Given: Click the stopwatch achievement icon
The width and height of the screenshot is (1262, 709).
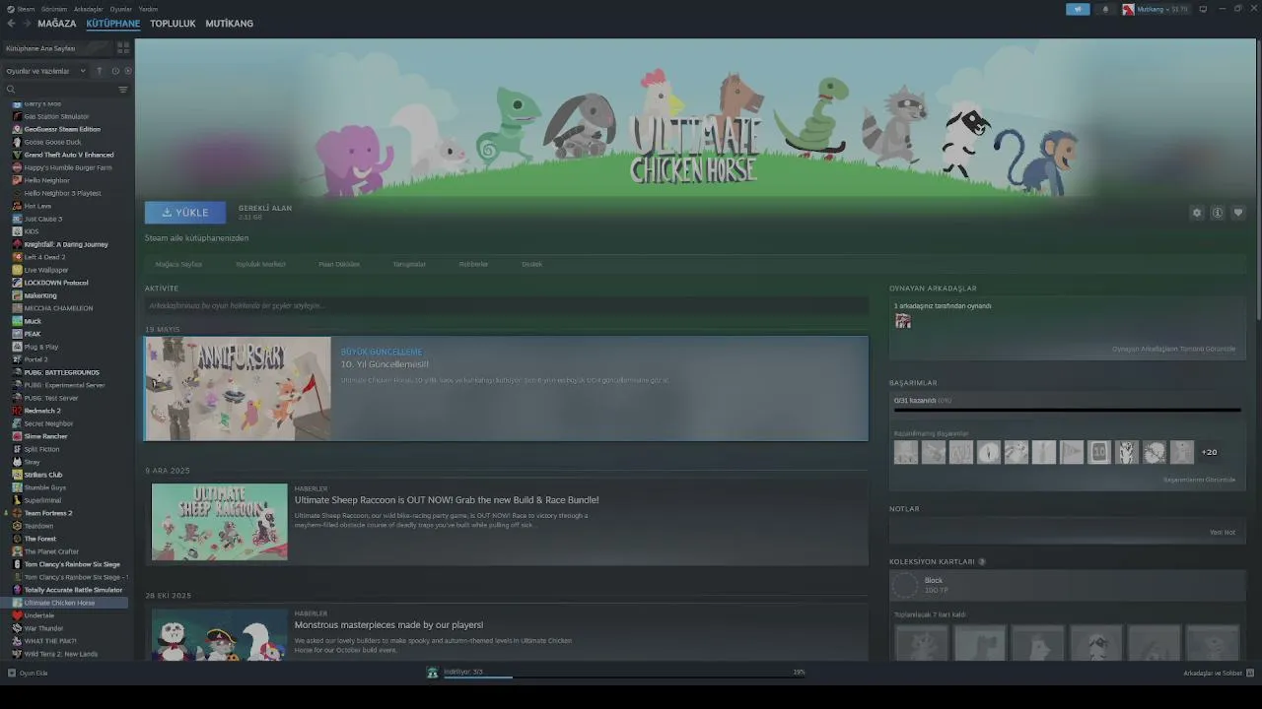Looking at the screenshot, I should tap(989, 452).
